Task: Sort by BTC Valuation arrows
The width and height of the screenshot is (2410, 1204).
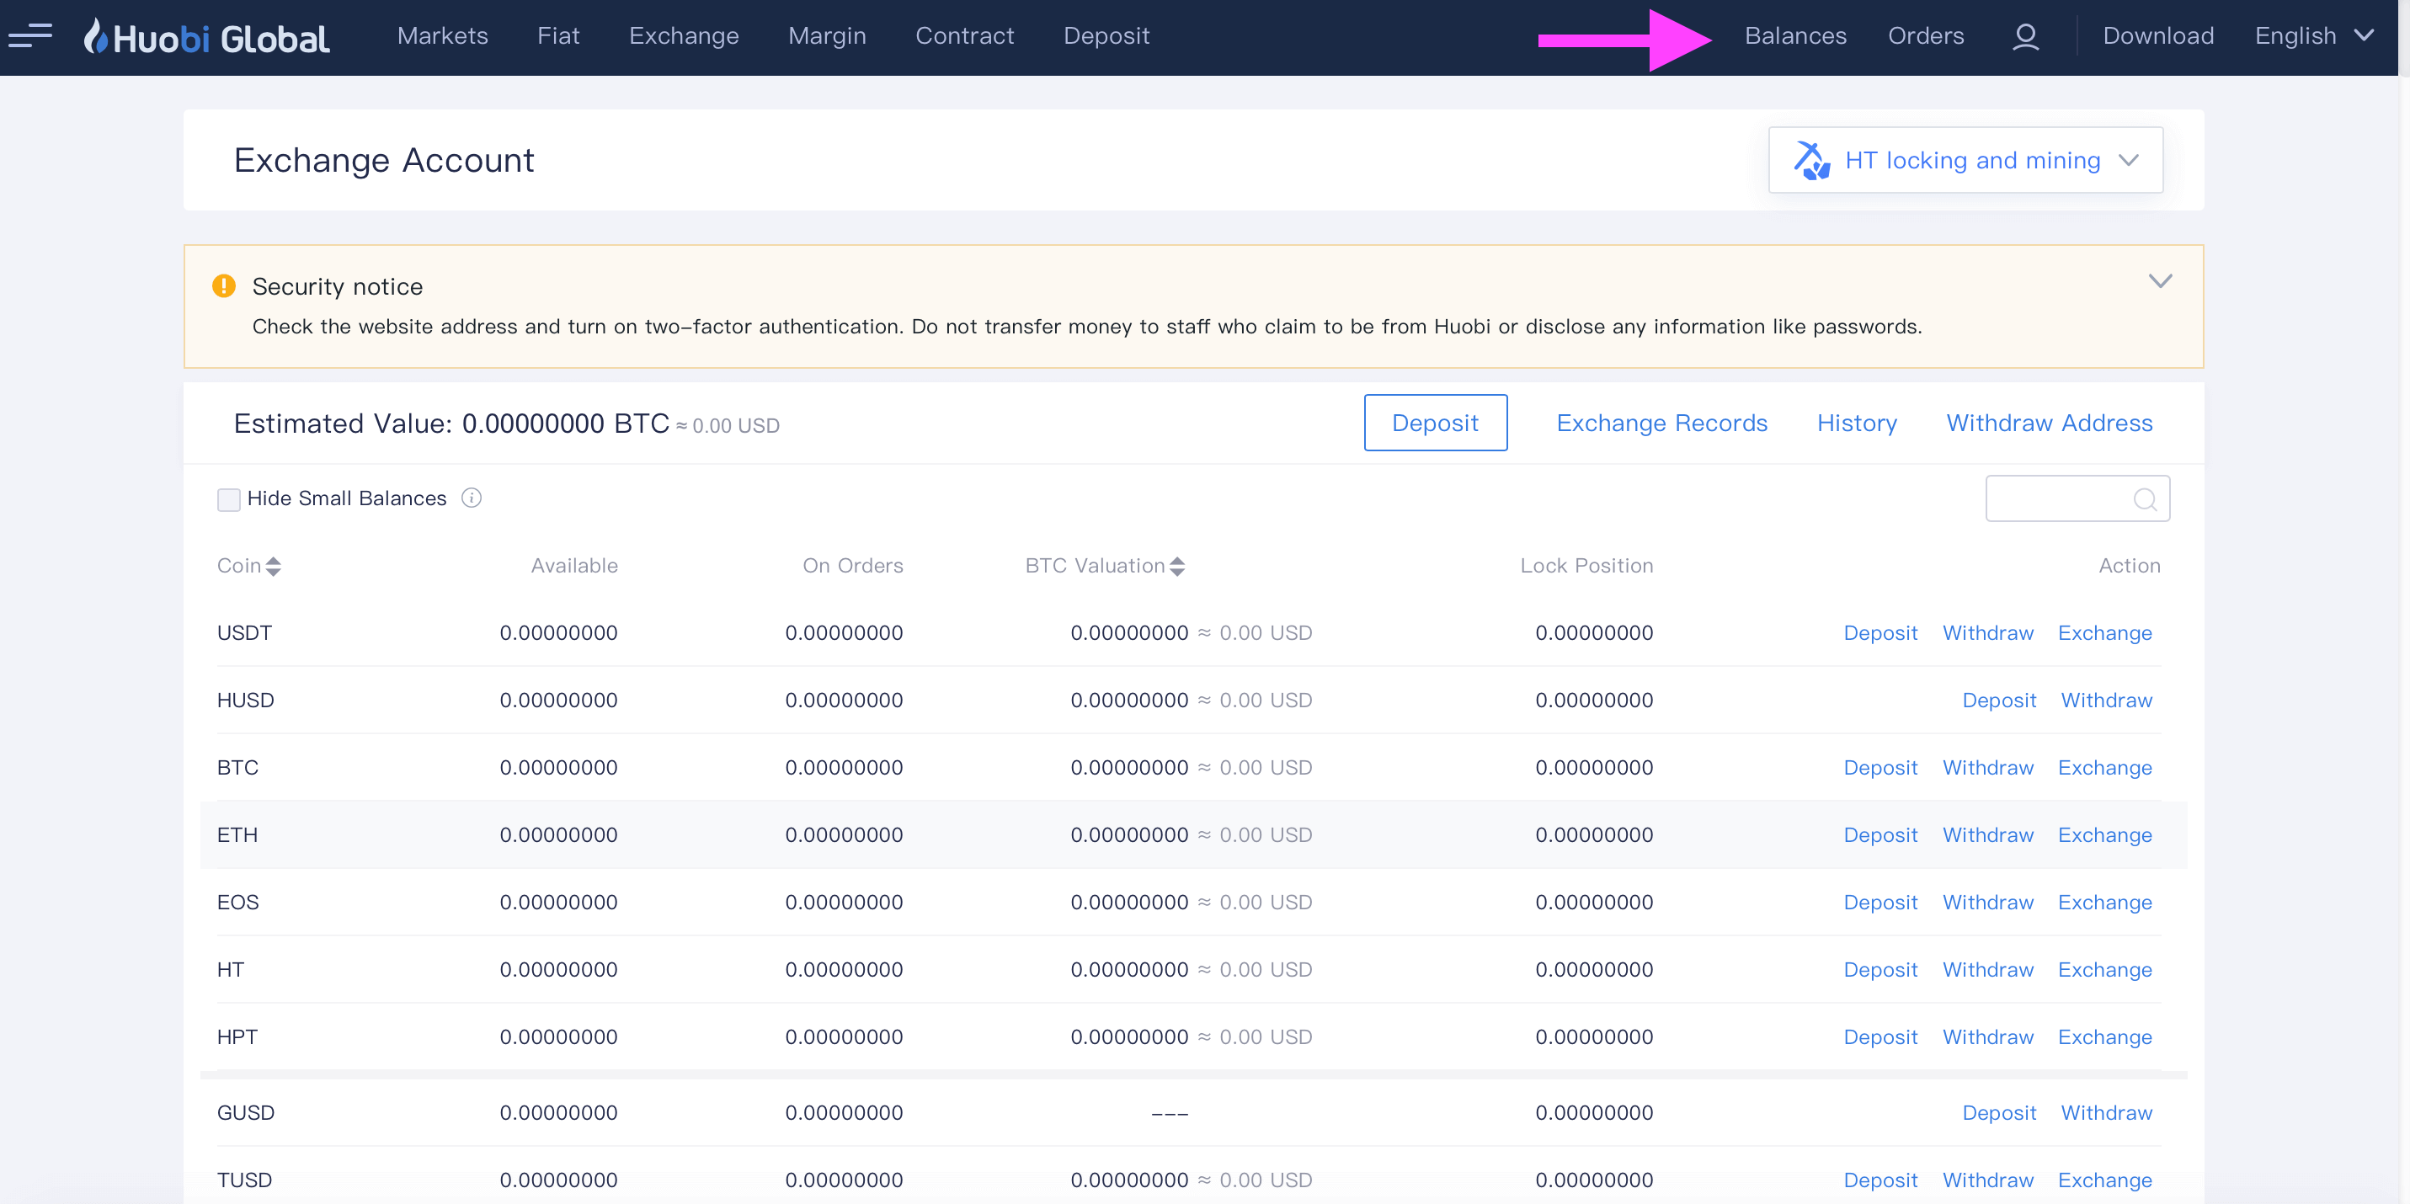Action: point(1177,566)
